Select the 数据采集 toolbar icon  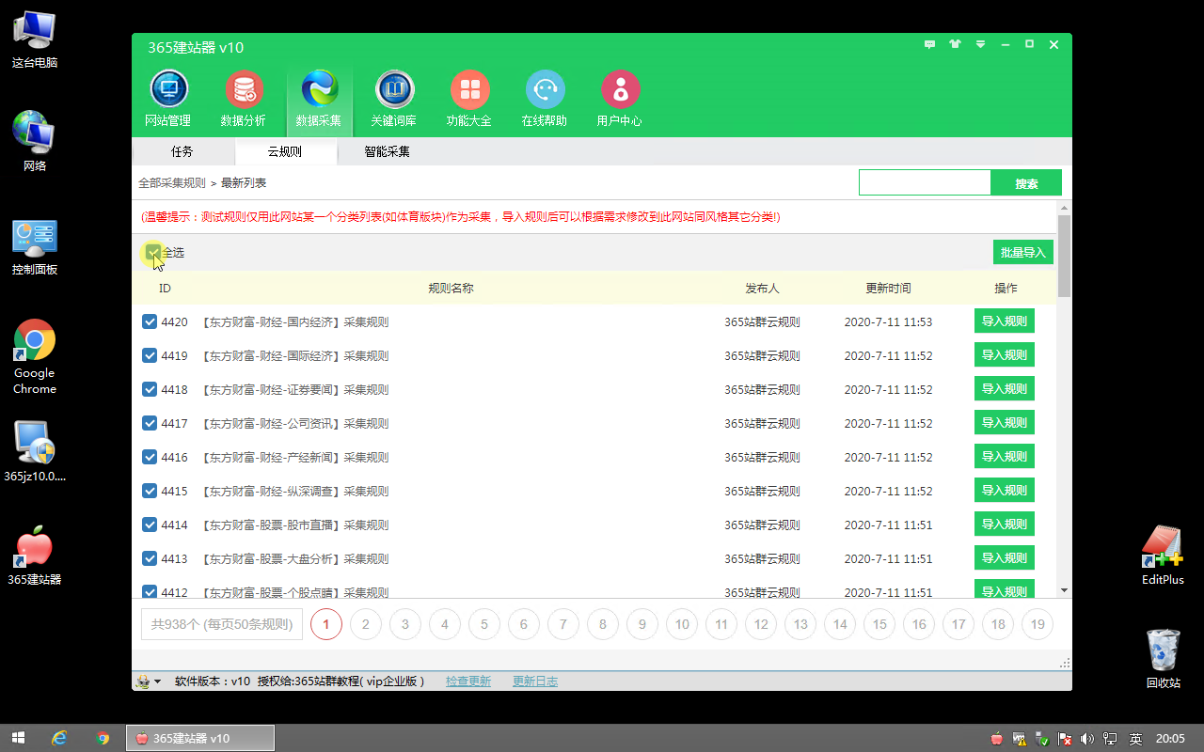point(319,99)
